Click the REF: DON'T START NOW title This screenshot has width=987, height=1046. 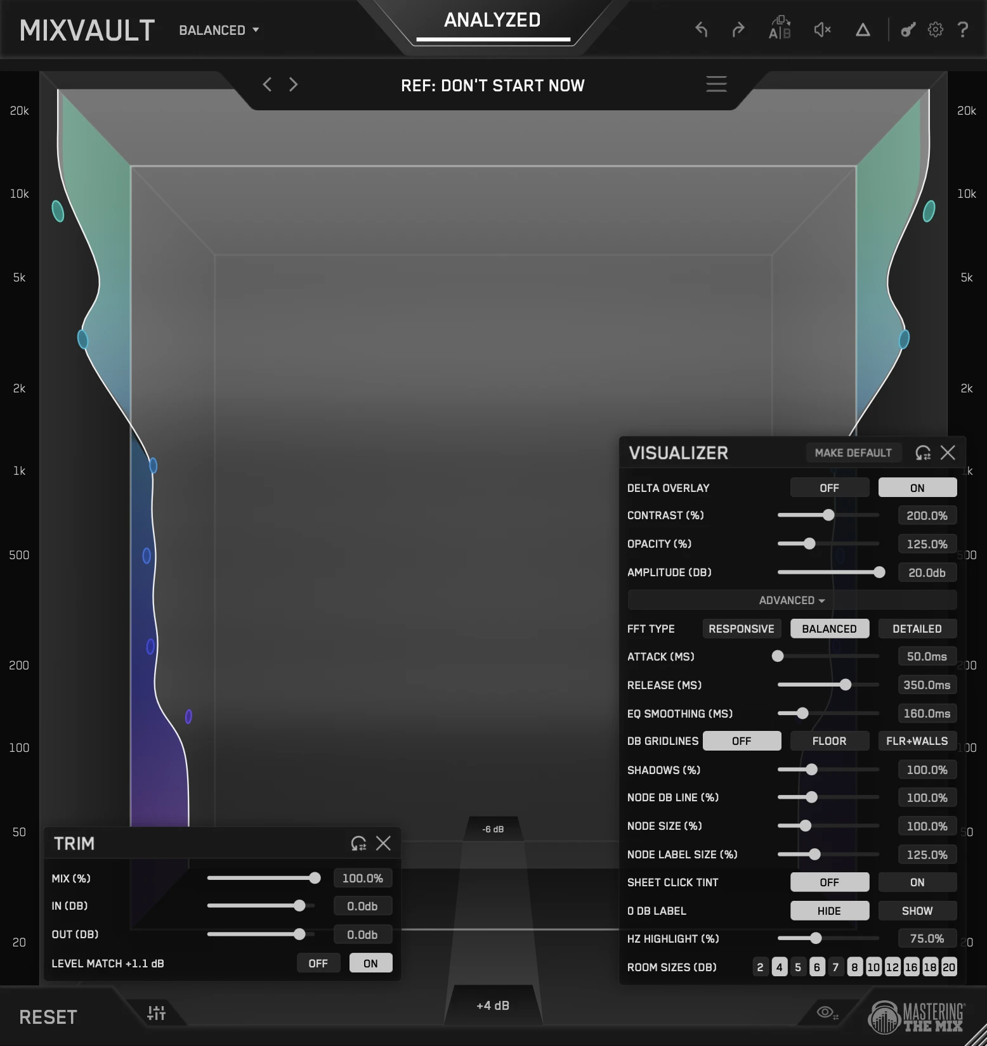click(493, 86)
